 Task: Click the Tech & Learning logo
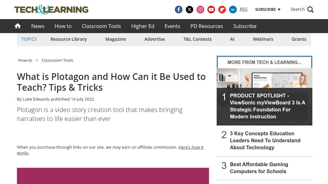click(x=51, y=10)
